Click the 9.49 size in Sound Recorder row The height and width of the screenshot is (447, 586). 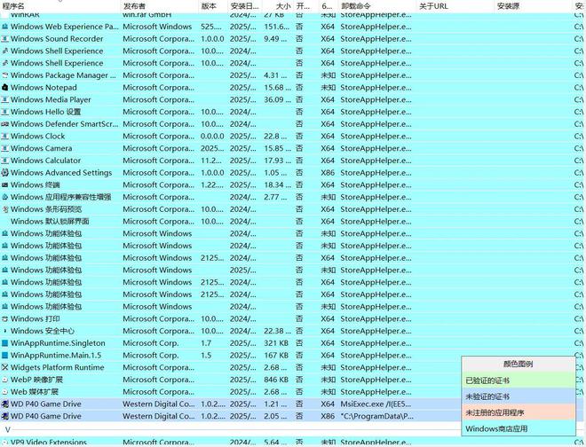tap(275, 39)
